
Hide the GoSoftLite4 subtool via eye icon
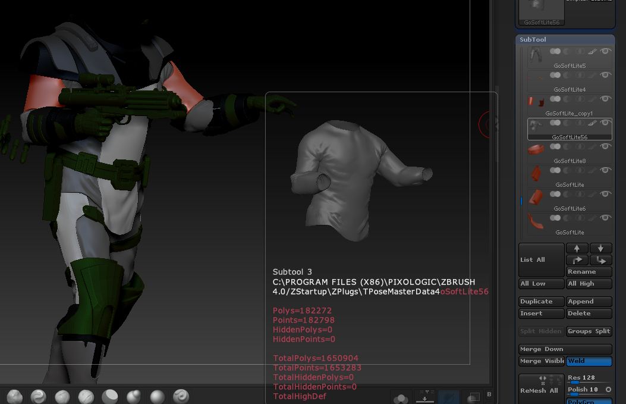pyautogui.click(x=606, y=75)
